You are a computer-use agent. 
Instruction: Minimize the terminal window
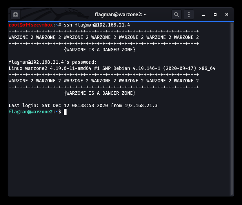(x=203, y=14)
